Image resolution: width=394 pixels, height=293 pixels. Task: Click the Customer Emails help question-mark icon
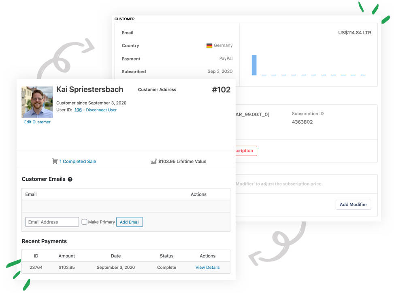[70, 179]
